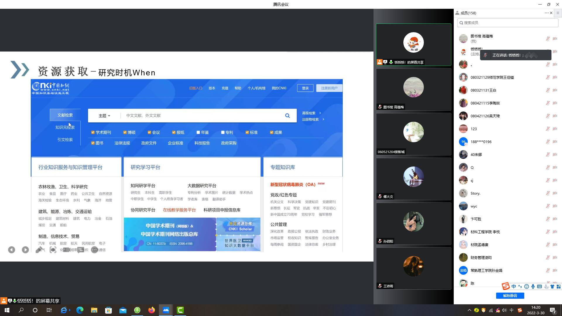Select the 文献检索 tab
Image resolution: width=562 pixels, height=316 pixels.
[65, 115]
